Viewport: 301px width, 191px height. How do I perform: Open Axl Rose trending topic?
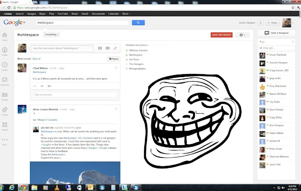coord(134,60)
